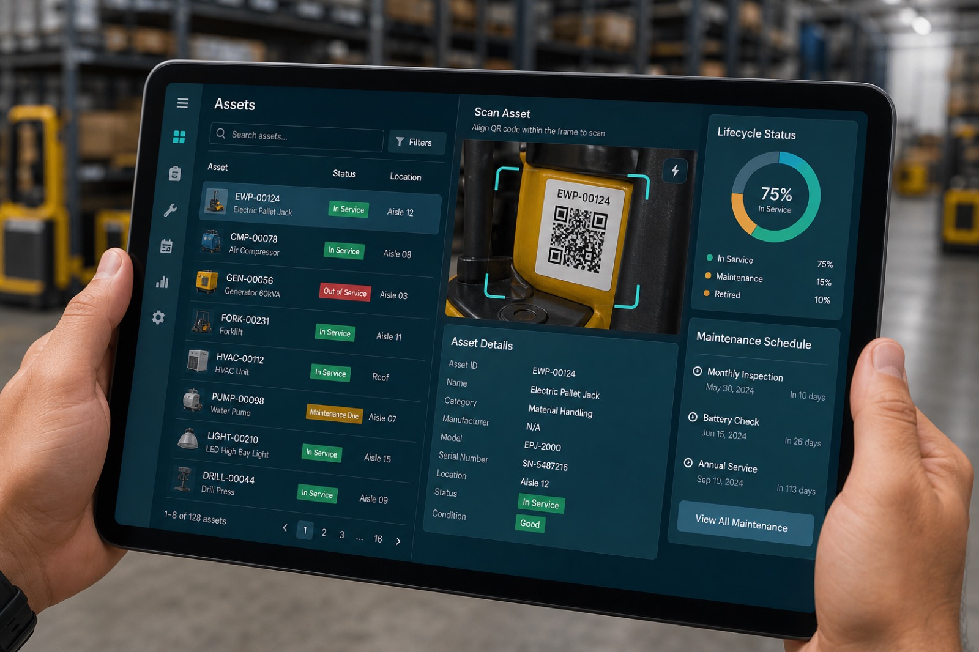The image size is (979, 652).
Task: Toggle the scanner flash icon
Action: [675, 171]
